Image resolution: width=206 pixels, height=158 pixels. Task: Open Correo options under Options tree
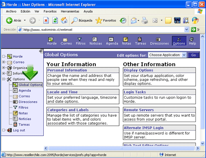pos(21,96)
